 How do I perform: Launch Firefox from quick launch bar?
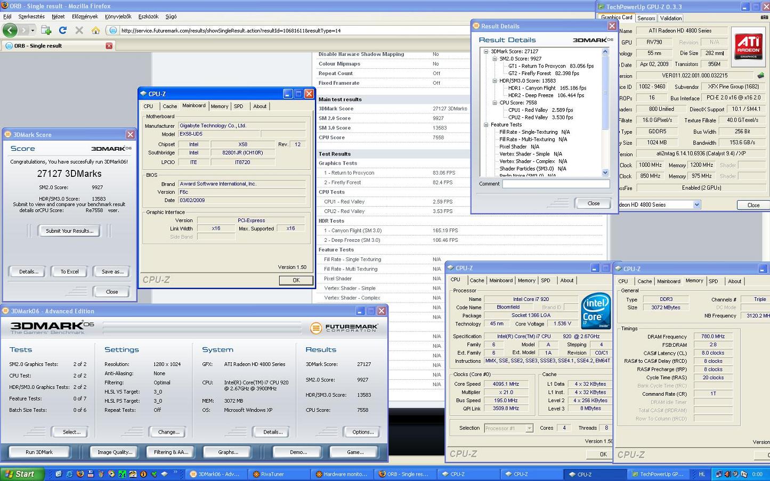(x=80, y=474)
